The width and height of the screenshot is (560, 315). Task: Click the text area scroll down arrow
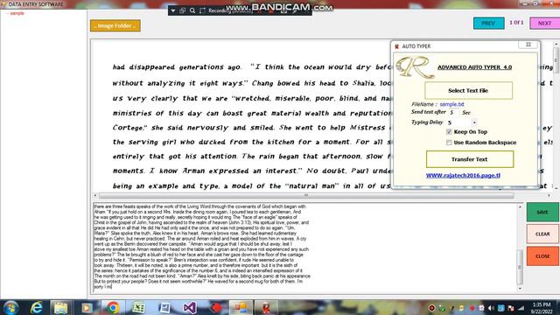(x=520, y=289)
